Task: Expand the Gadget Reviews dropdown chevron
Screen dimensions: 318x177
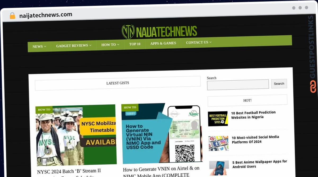Action: (90, 45)
